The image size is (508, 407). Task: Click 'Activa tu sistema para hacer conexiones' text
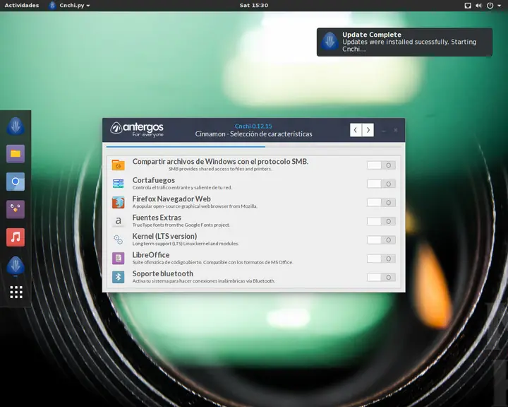(x=204, y=281)
